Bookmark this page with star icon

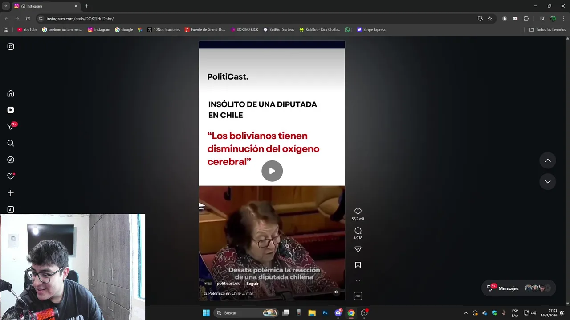tap(490, 19)
